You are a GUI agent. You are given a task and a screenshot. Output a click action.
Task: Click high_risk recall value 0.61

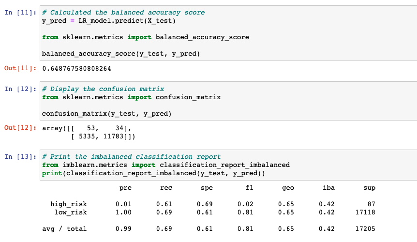[164, 204]
